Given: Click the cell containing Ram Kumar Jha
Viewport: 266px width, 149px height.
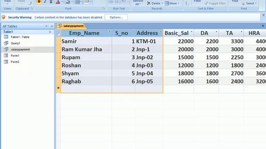Looking at the screenshot, I should click(86, 49).
